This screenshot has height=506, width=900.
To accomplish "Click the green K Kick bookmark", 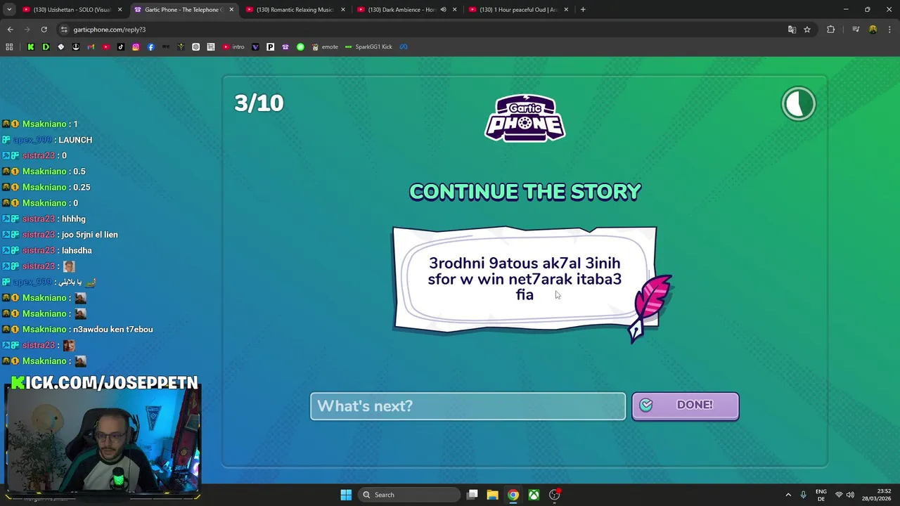I will (30, 47).
